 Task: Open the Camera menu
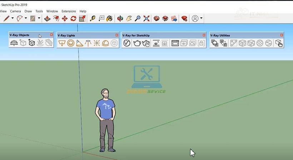pos(15,11)
